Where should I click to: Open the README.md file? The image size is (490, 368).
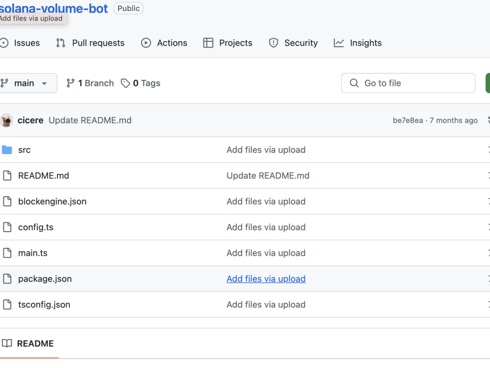coord(44,176)
